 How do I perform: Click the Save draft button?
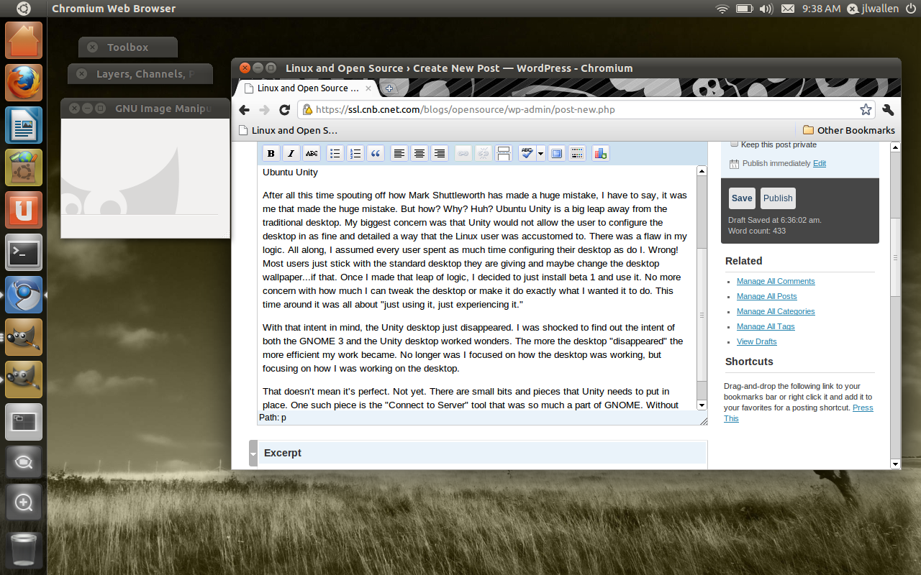(742, 198)
